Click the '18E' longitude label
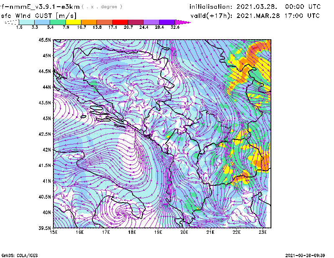334x258 pixels. pos(132,232)
